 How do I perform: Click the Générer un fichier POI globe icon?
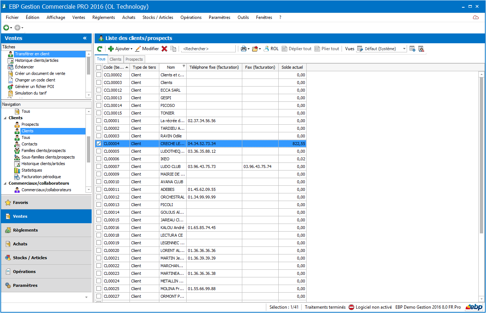pyautogui.click(x=11, y=87)
